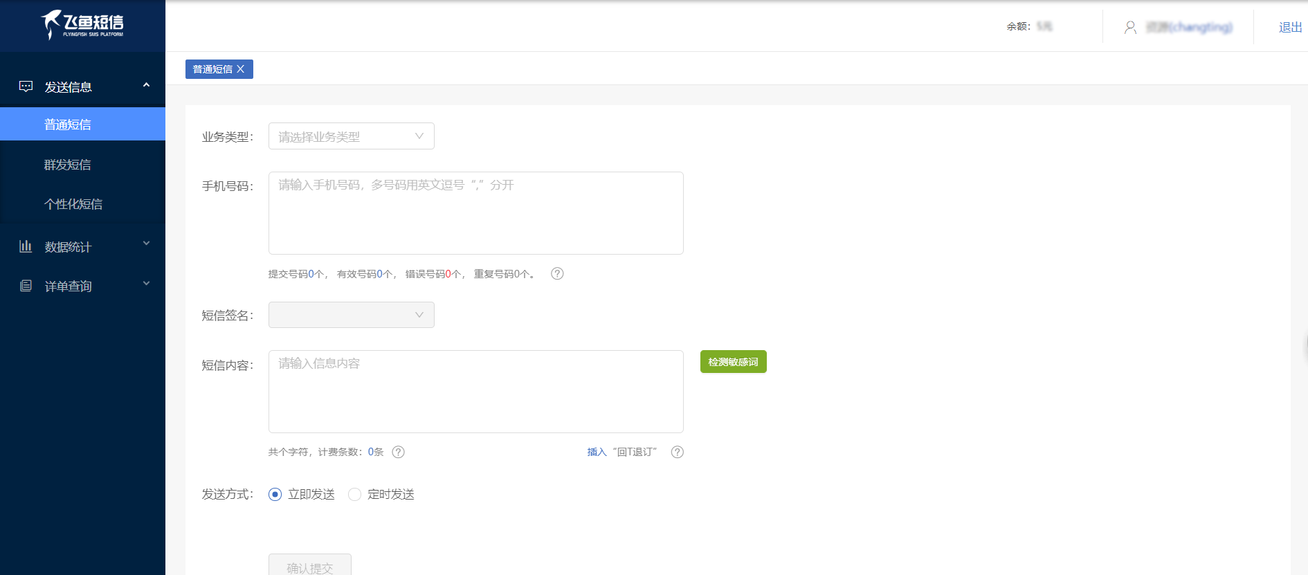Click the 发送信息 message icon

pos(26,86)
